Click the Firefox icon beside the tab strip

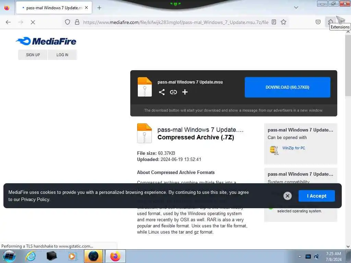(x=7, y=8)
